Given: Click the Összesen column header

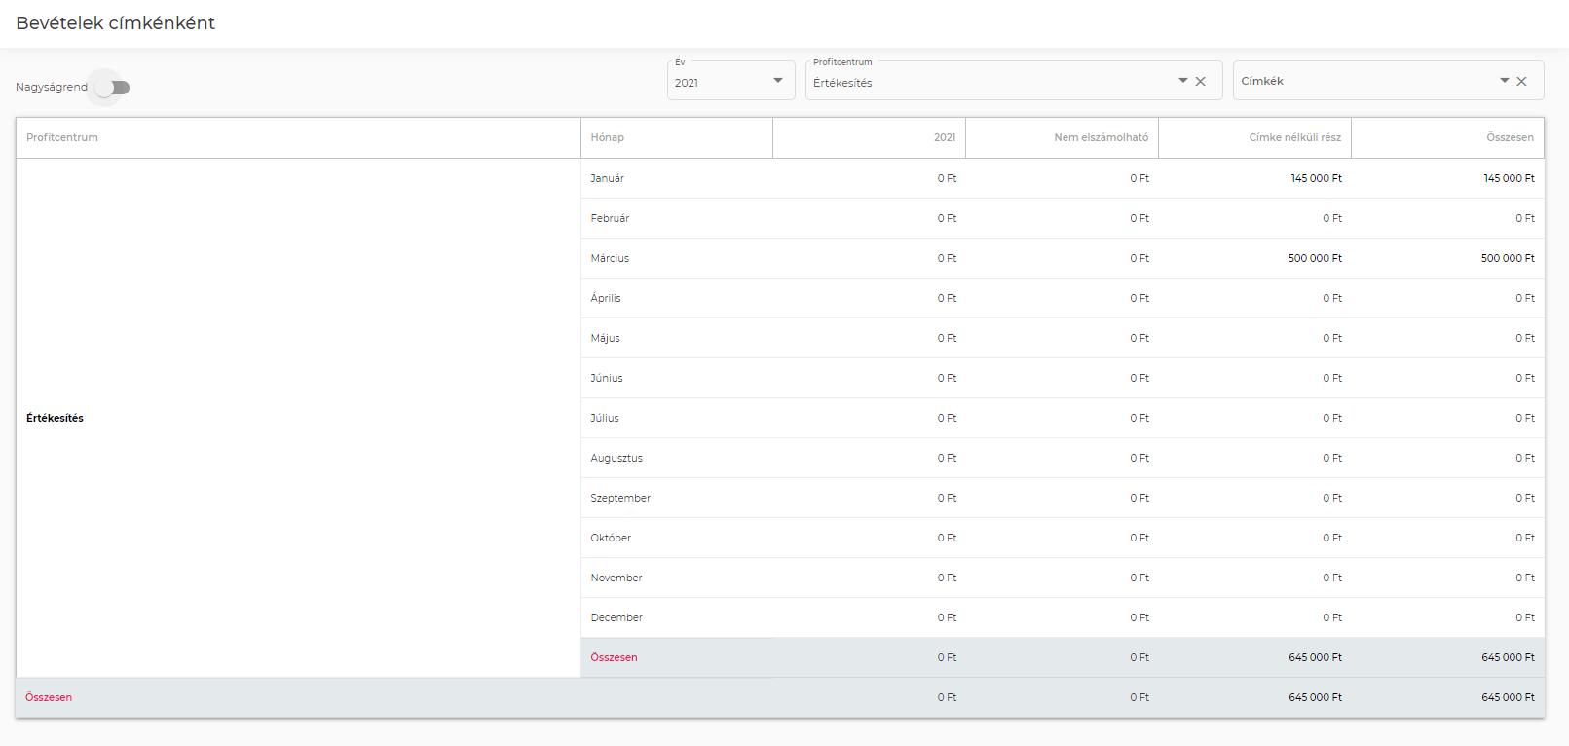Looking at the screenshot, I should tap(1447, 138).
